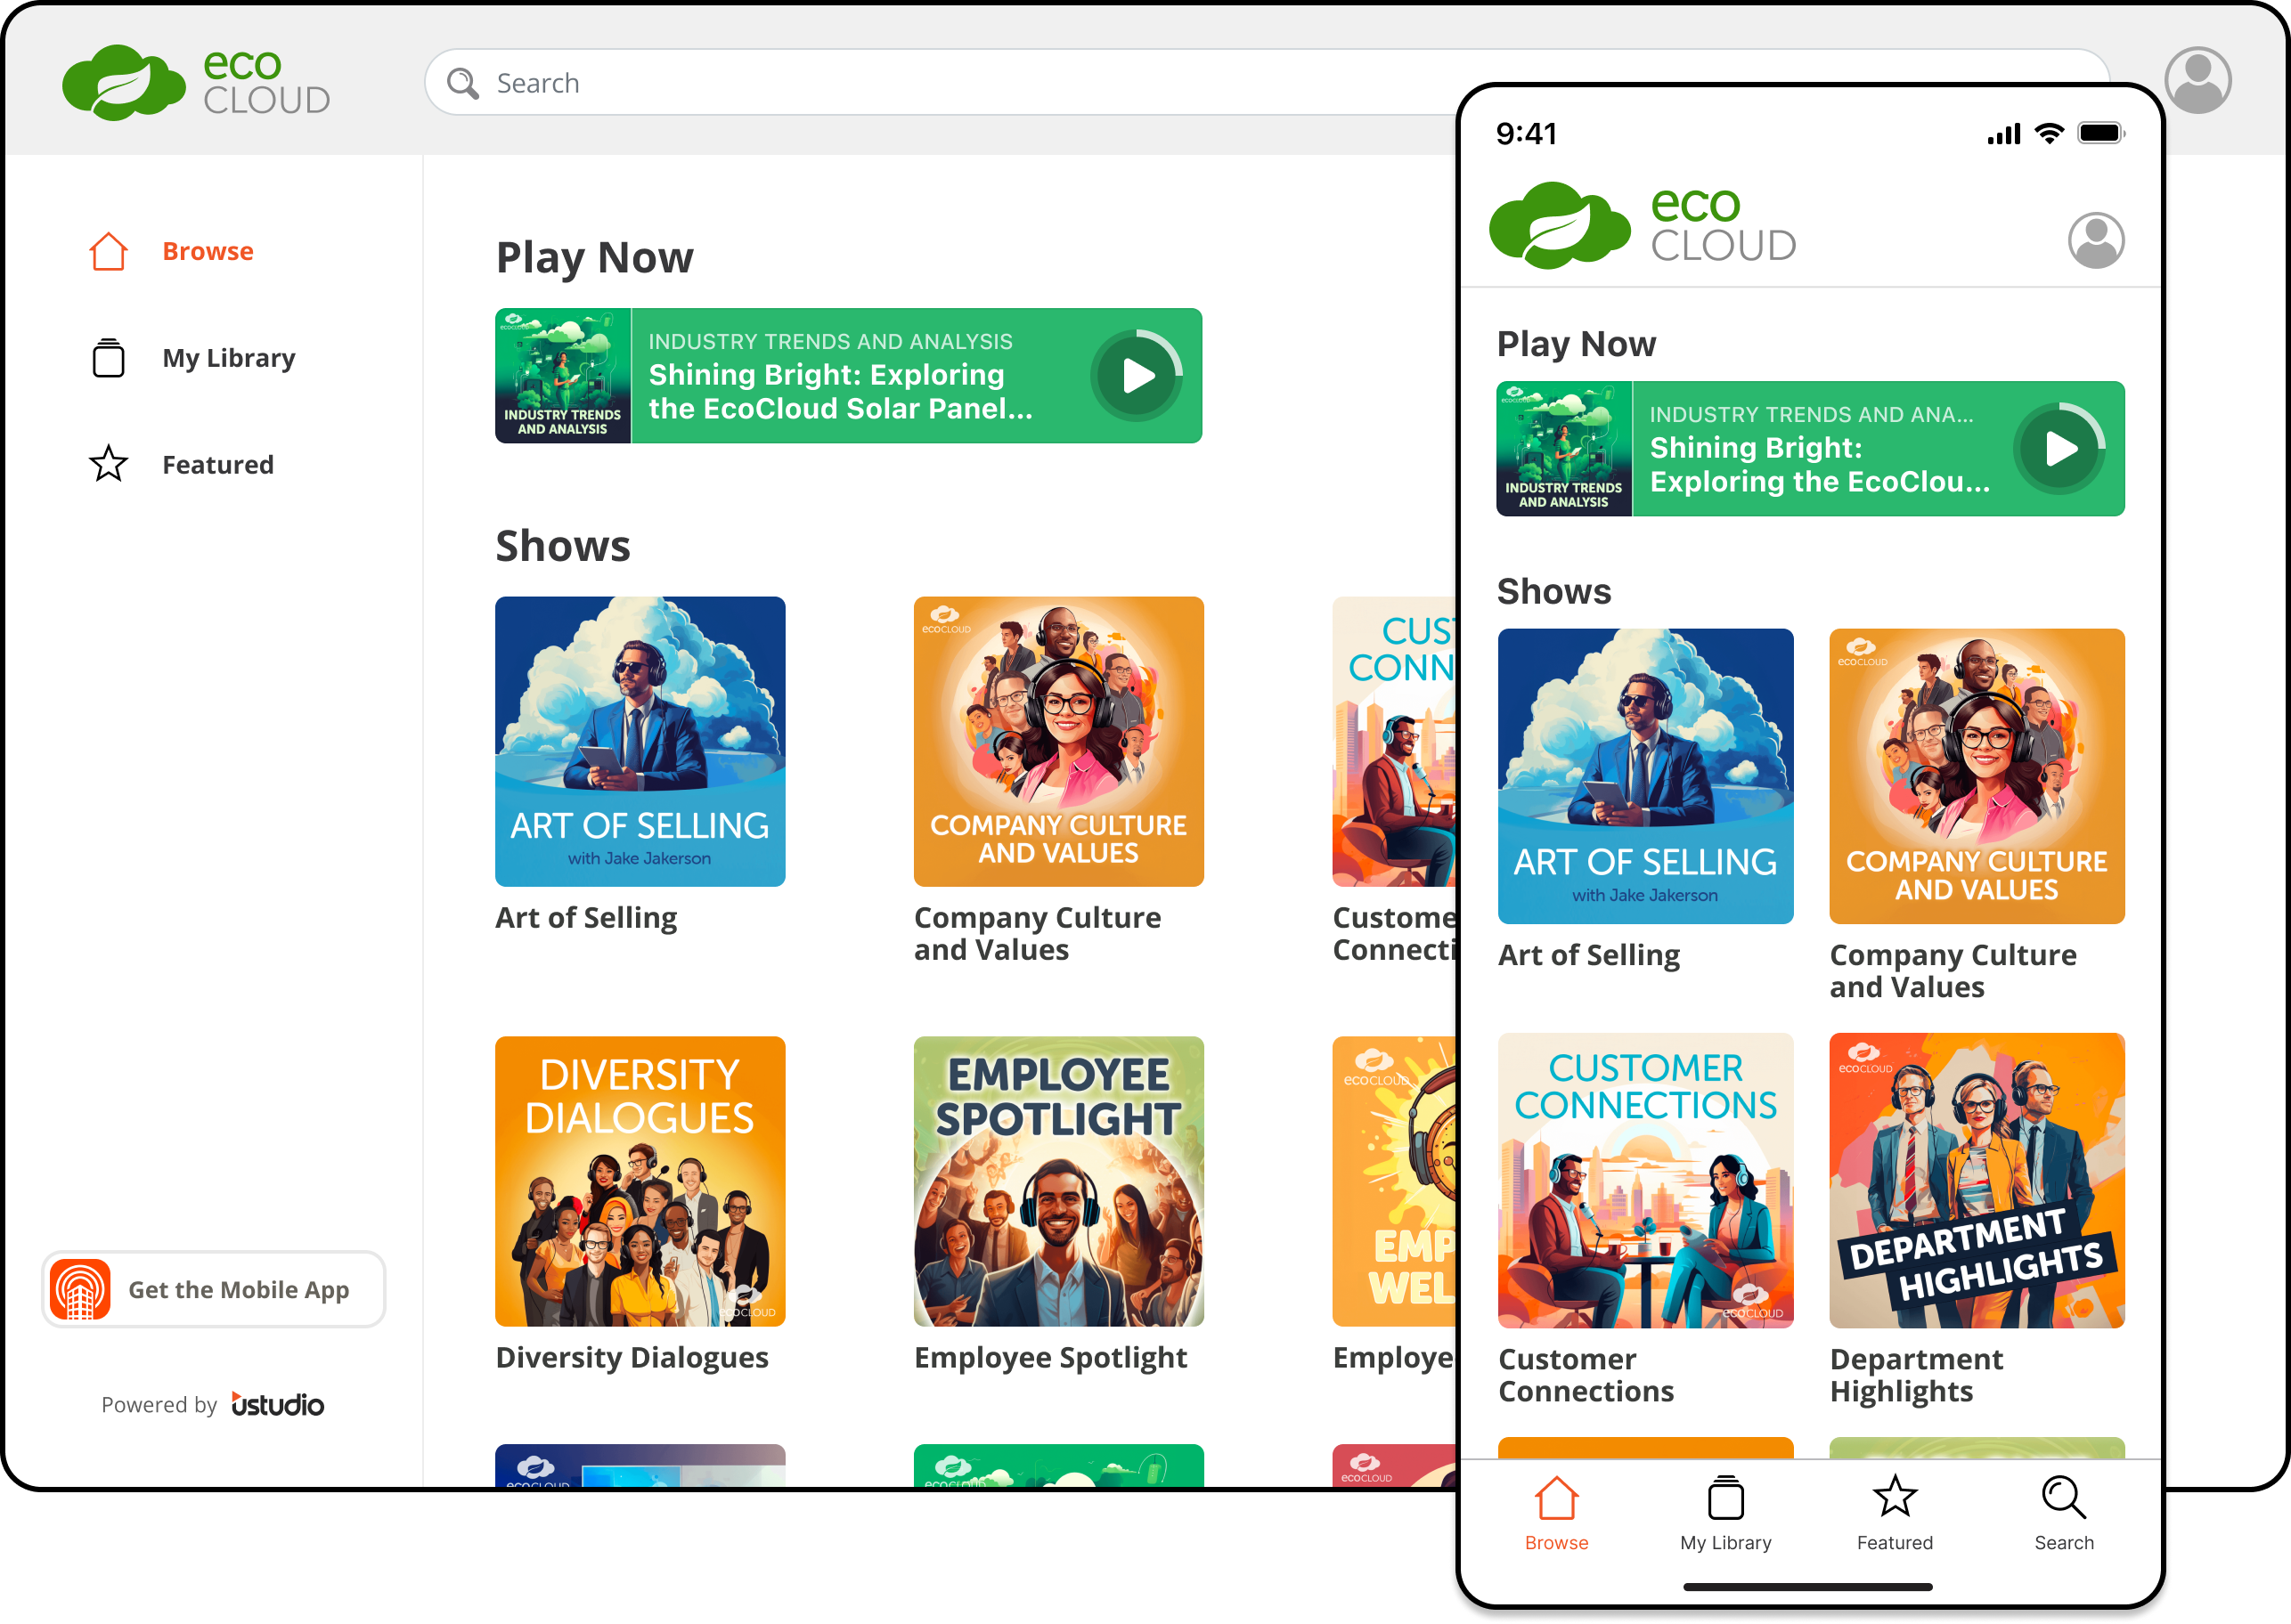Click desktop Industry Trends and Analysis category label
The height and width of the screenshot is (1624, 2291).
pyautogui.click(x=830, y=342)
